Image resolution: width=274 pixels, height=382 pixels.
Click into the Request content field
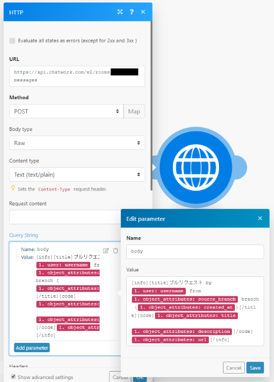(65, 217)
